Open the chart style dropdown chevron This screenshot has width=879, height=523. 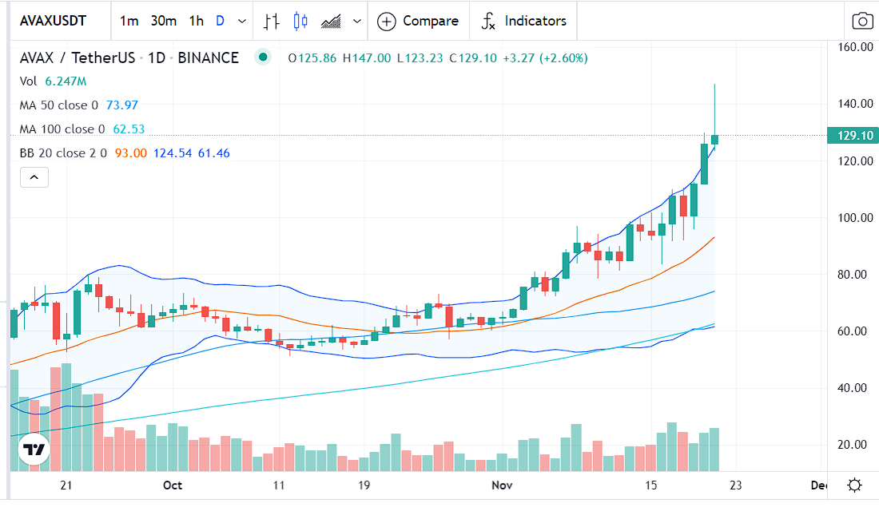tap(356, 22)
